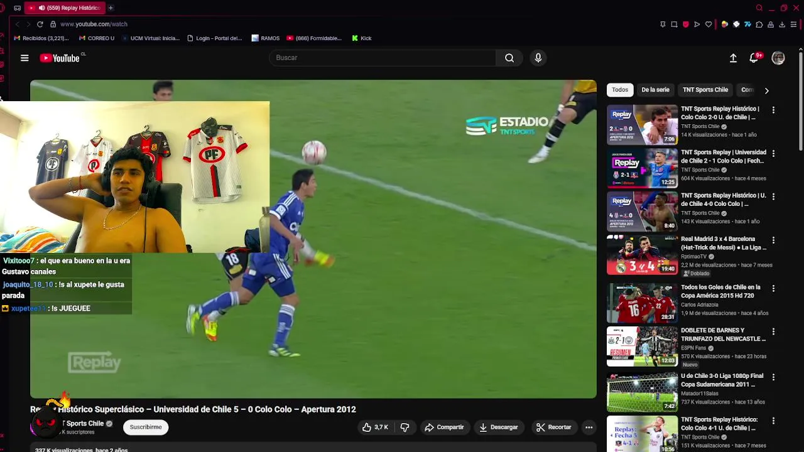Click the magnifier search button

509,58
